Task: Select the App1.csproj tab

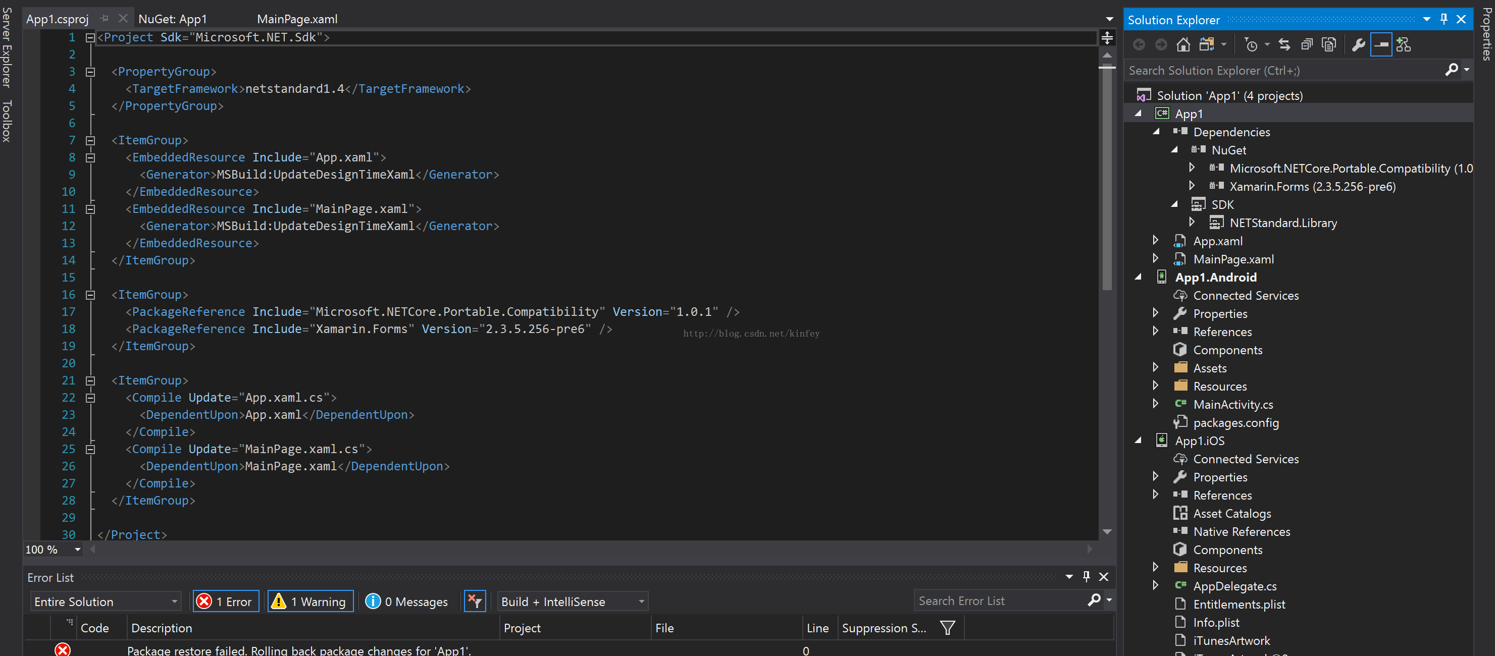Action: tap(58, 19)
